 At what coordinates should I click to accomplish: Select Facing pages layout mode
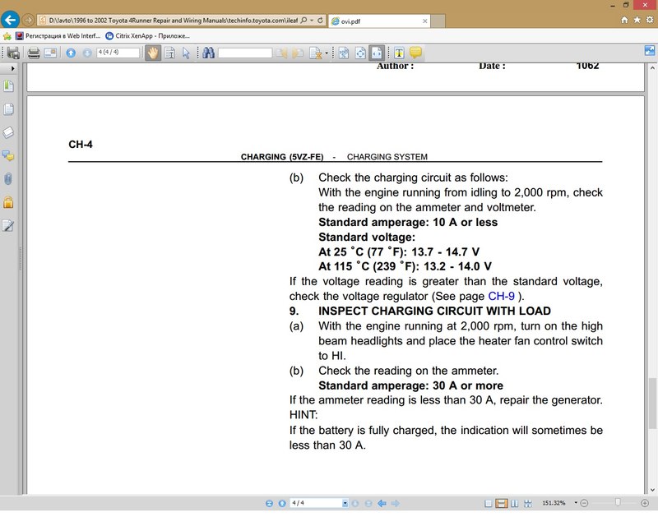click(515, 503)
